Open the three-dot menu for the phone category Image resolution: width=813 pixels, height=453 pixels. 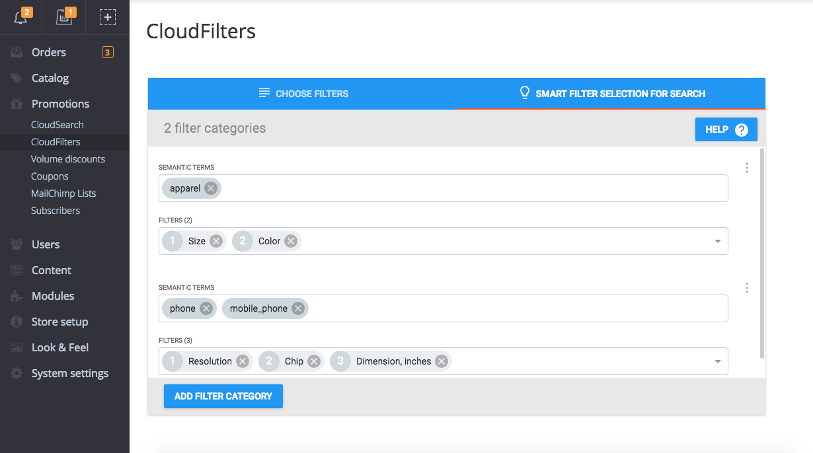(746, 288)
